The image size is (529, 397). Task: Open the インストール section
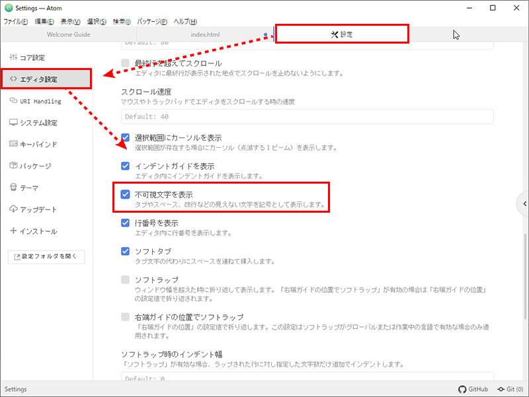tap(46, 231)
